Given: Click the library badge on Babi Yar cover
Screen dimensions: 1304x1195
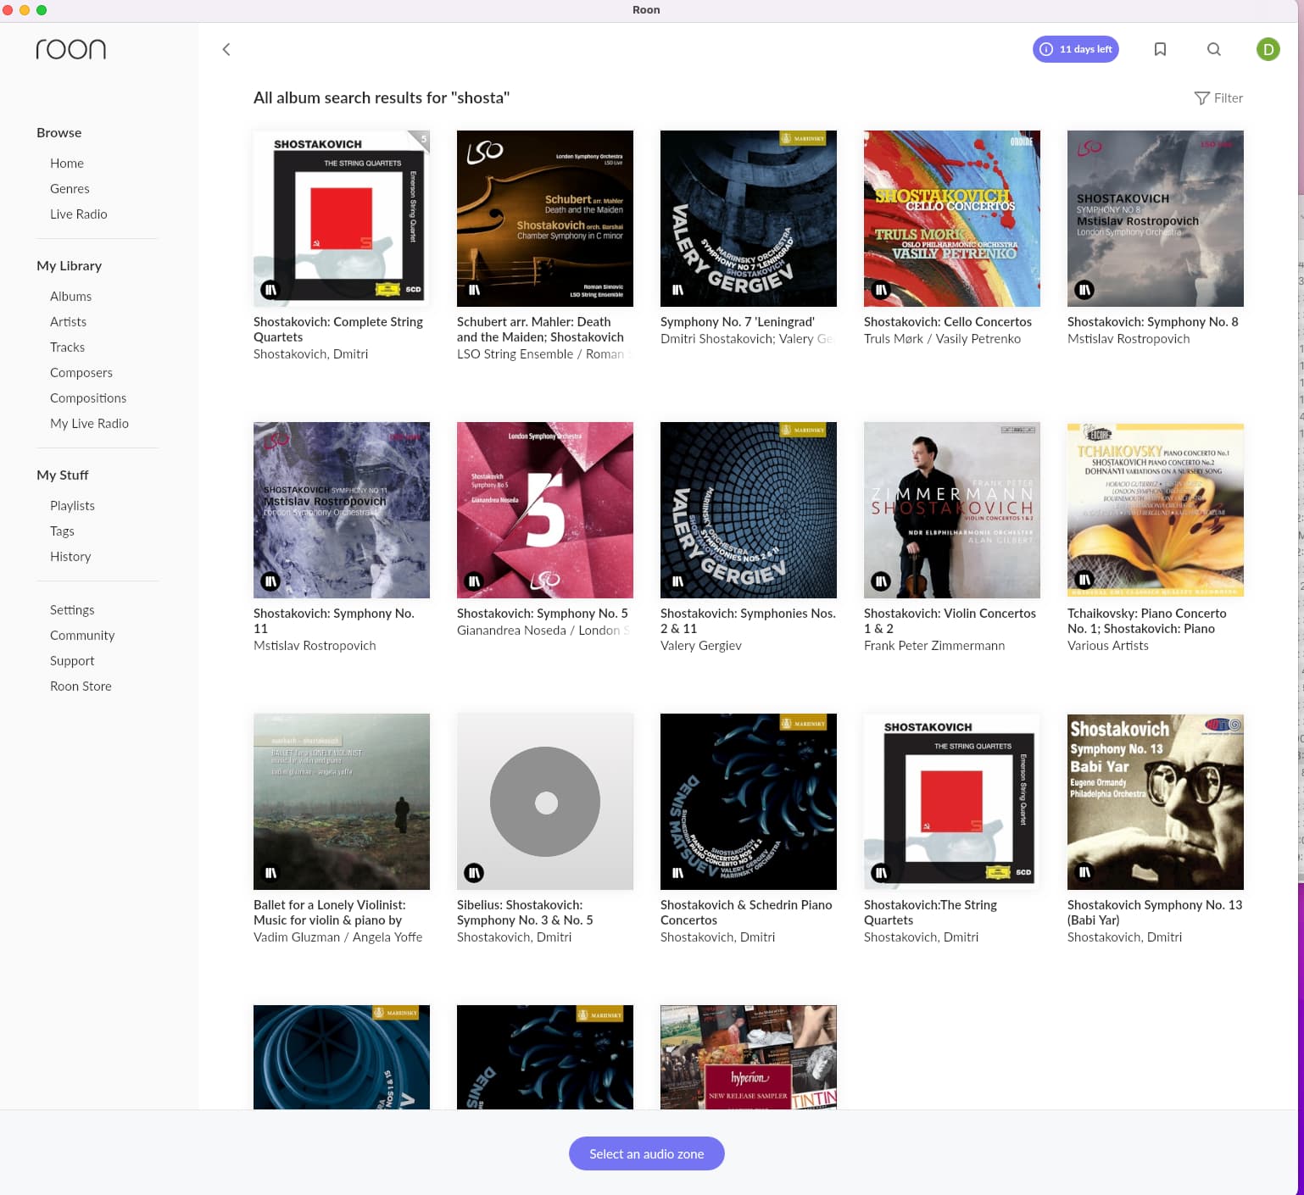Looking at the screenshot, I should [x=1084, y=871].
